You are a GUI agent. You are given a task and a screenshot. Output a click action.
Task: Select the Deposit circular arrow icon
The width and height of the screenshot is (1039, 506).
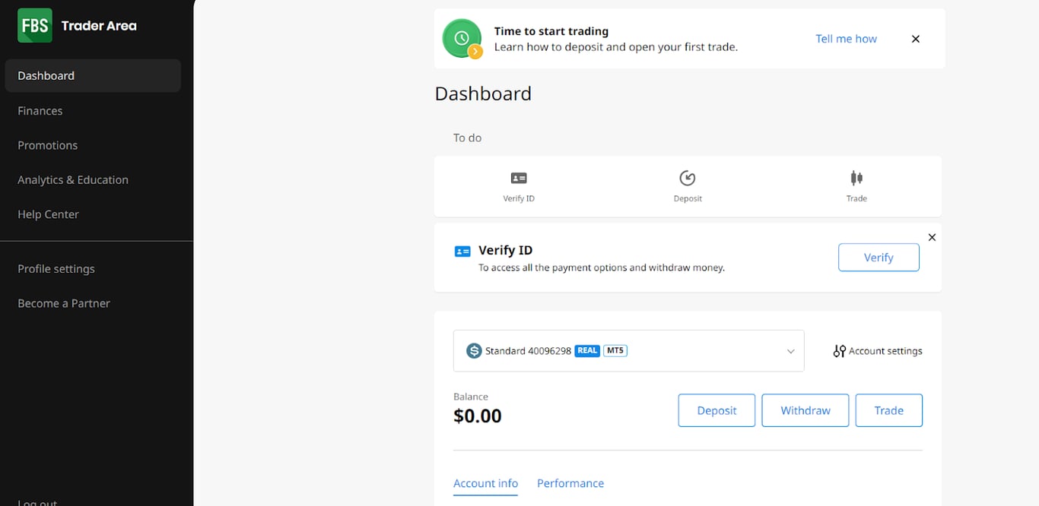(x=688, y=178)
